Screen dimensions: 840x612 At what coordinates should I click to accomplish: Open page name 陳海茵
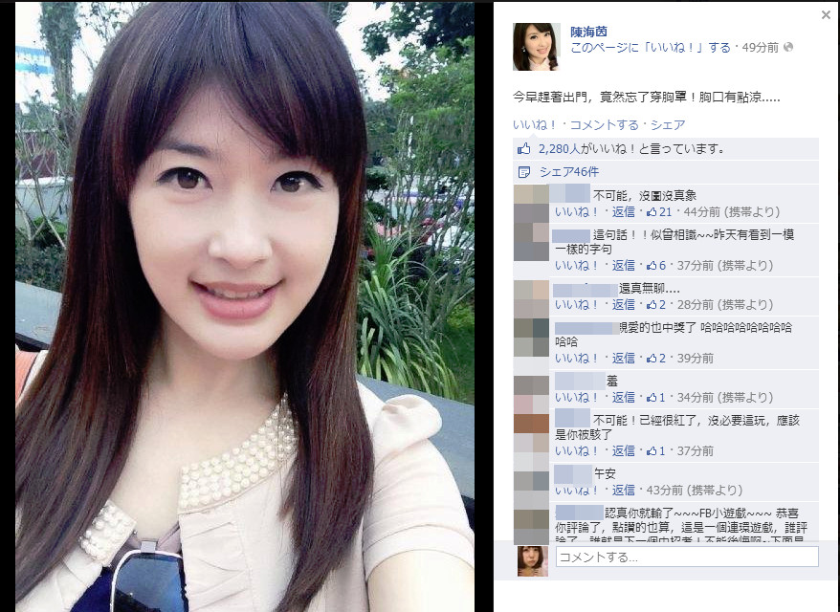pyautogui.click(x=588, y=32)
